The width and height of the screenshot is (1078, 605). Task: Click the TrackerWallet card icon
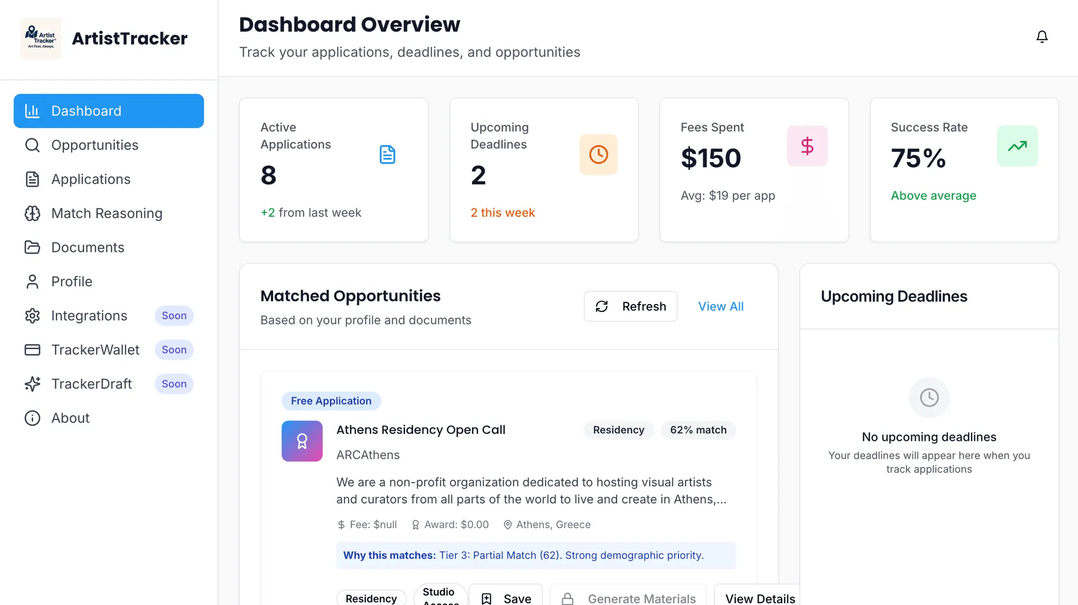32,350
